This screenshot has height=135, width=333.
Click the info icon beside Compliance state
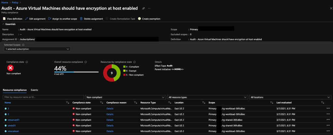(x=27, y=62)
